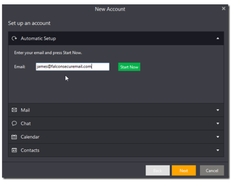234x183 pixels.
Task: Click the Calendar icon
Action: 14,137
